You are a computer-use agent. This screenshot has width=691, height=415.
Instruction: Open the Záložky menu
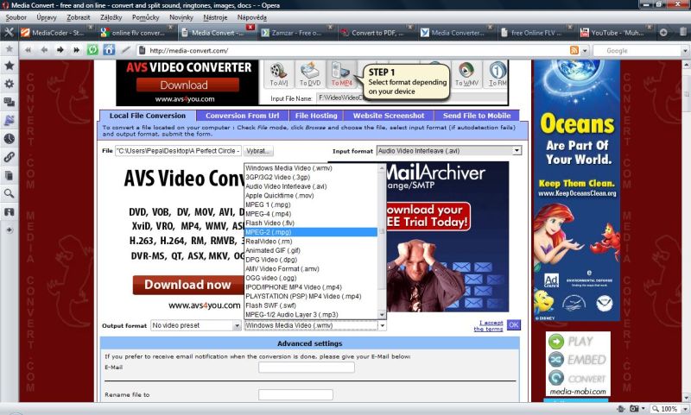(111, 17)
